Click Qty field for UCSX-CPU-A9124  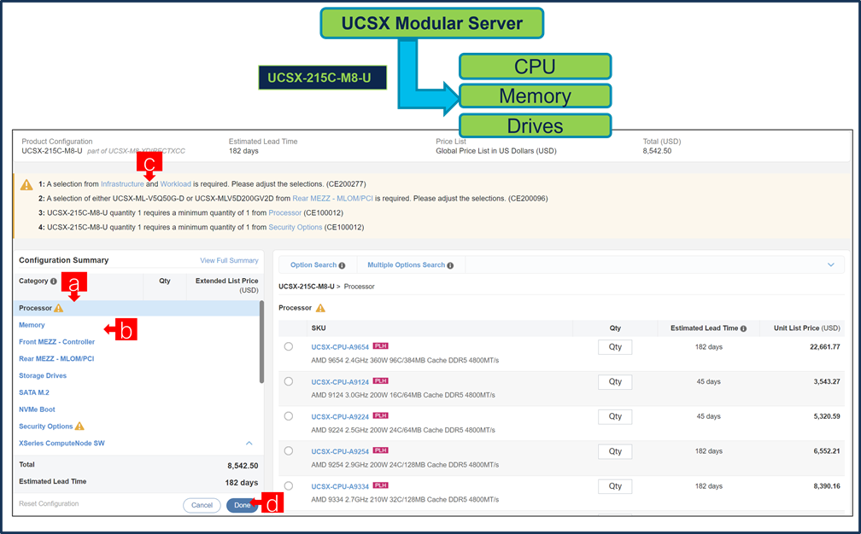(615, 381)
